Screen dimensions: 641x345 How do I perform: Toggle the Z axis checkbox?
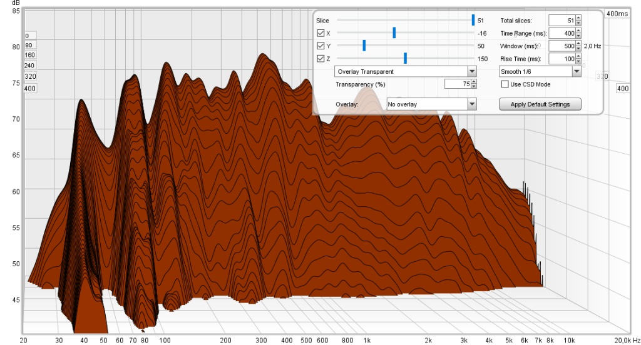tap(321, 58)
